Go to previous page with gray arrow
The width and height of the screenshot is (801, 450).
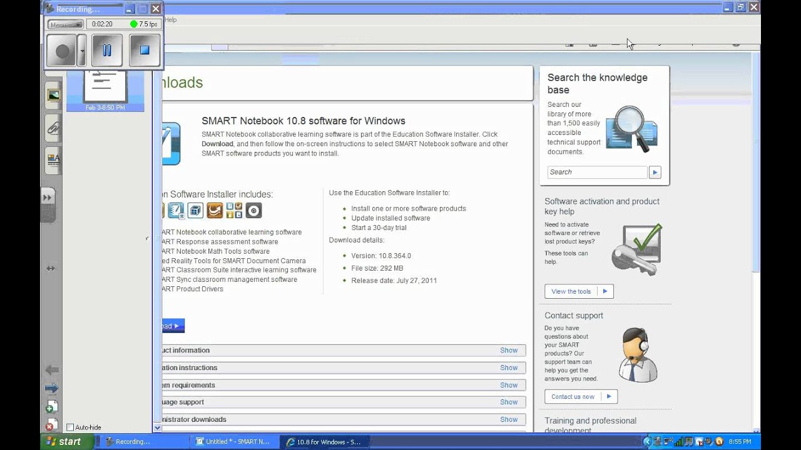coord(51,370)
